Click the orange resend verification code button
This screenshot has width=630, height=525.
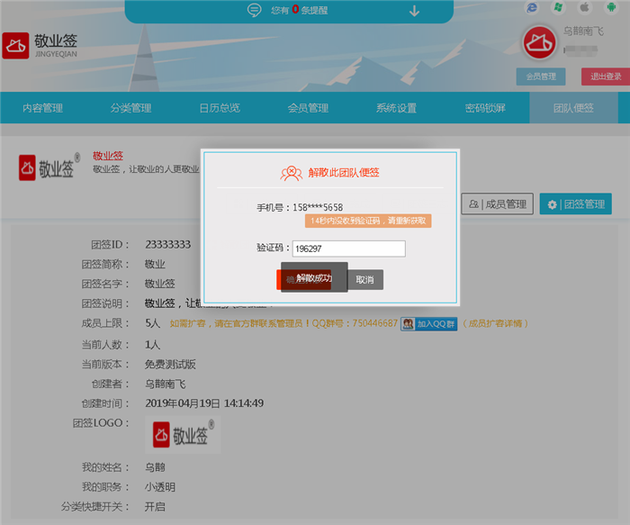[x=368, y=221]
